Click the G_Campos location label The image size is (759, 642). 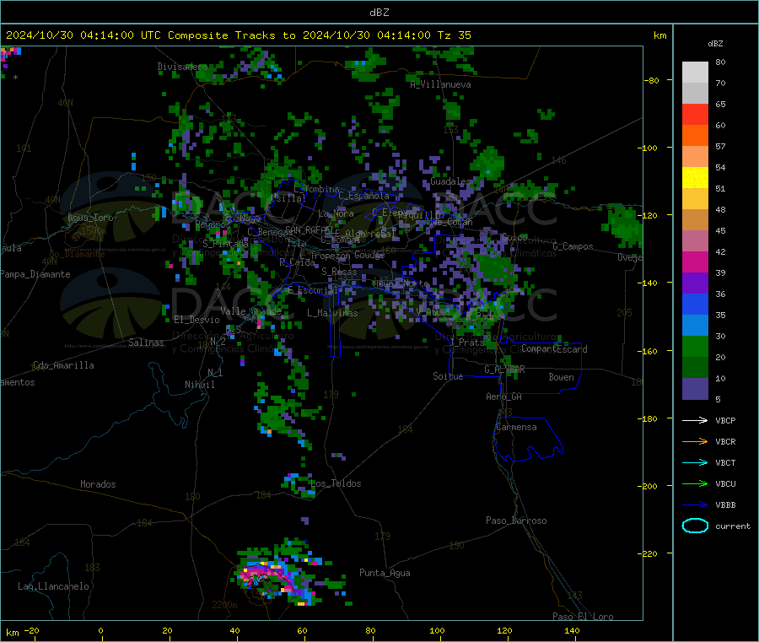tap(573, 246)
